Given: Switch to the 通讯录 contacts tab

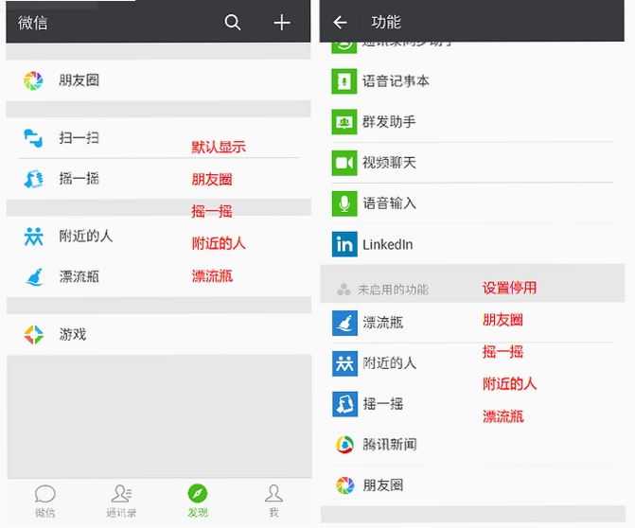Looking at the screenshot, I should pyautogui.click(x=121, y=502).
